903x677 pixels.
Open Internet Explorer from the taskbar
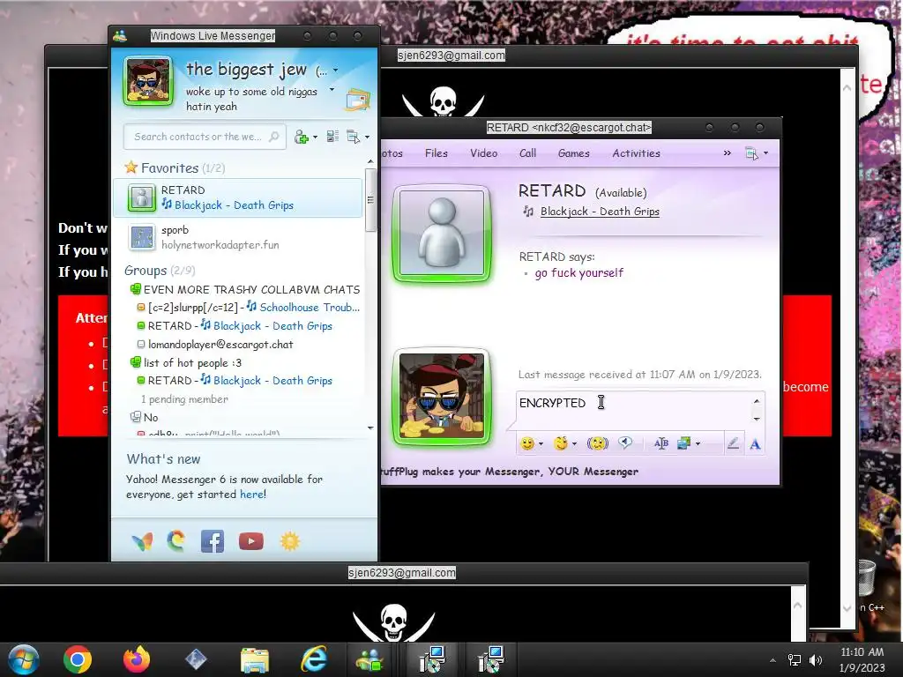[x=314, y=659]
